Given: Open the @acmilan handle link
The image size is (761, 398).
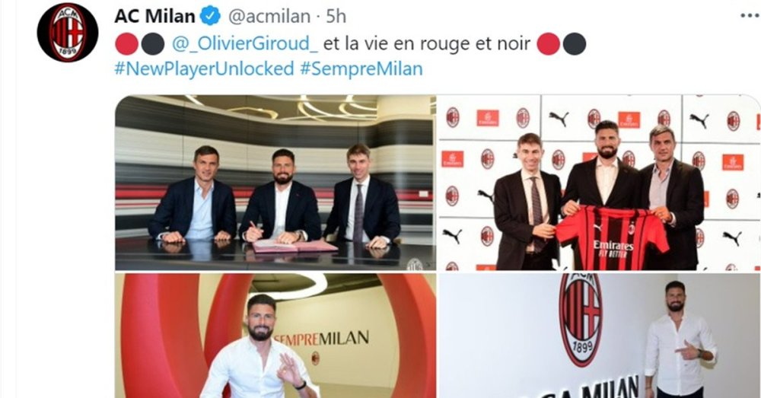Looking at the screenshot, I should pyautogui.click(x=269, y=17).
